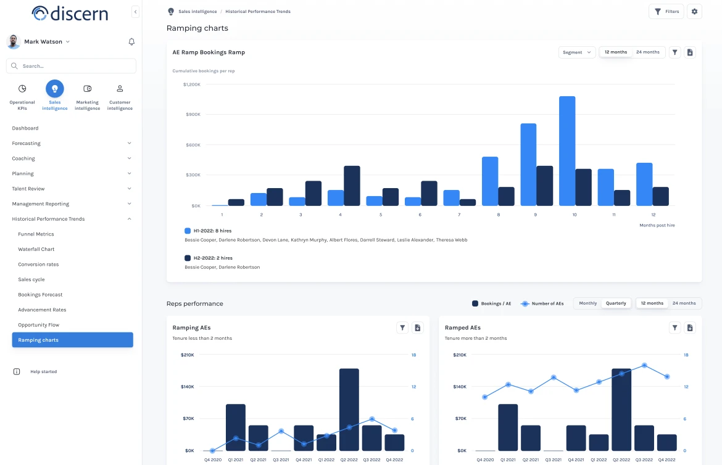Filter the Ramping AEs chart
This screenshot has height=465, width=722.
[402, 328]
